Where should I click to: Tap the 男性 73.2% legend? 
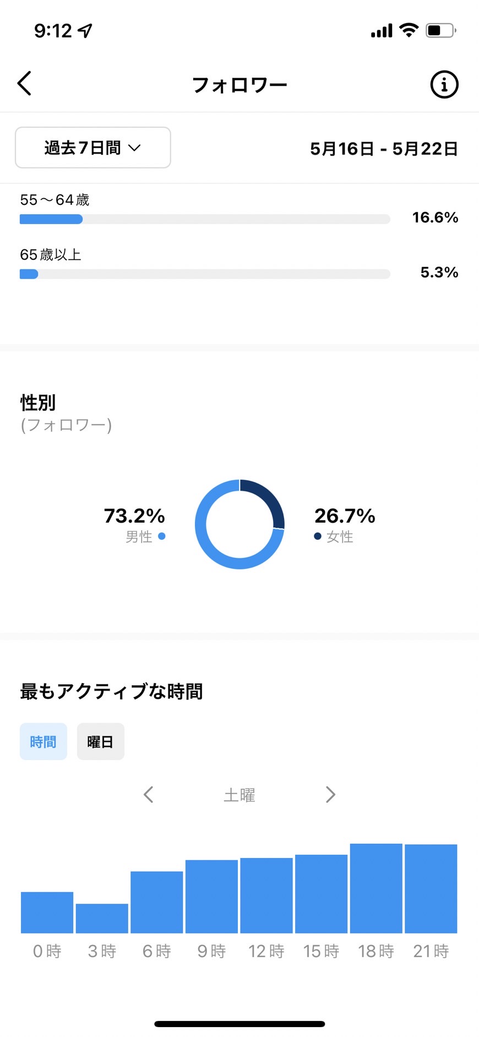pyautogui.click(x=134, y=524)
